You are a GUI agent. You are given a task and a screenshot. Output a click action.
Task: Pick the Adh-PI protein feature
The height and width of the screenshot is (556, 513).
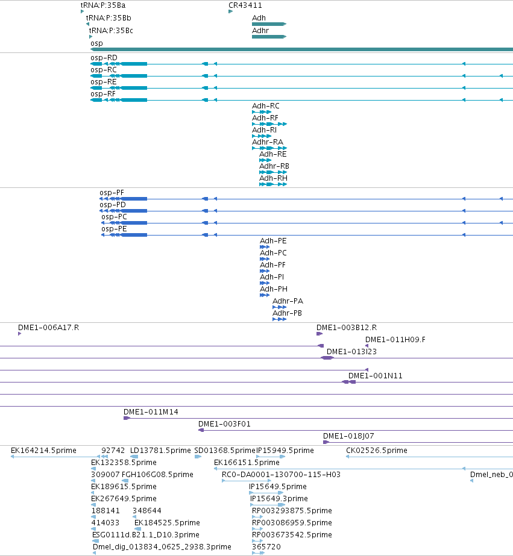coord(265,283)
